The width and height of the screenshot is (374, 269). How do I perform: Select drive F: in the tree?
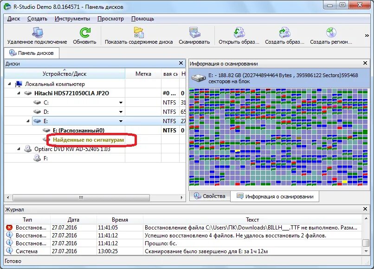[x=45, y=158]
